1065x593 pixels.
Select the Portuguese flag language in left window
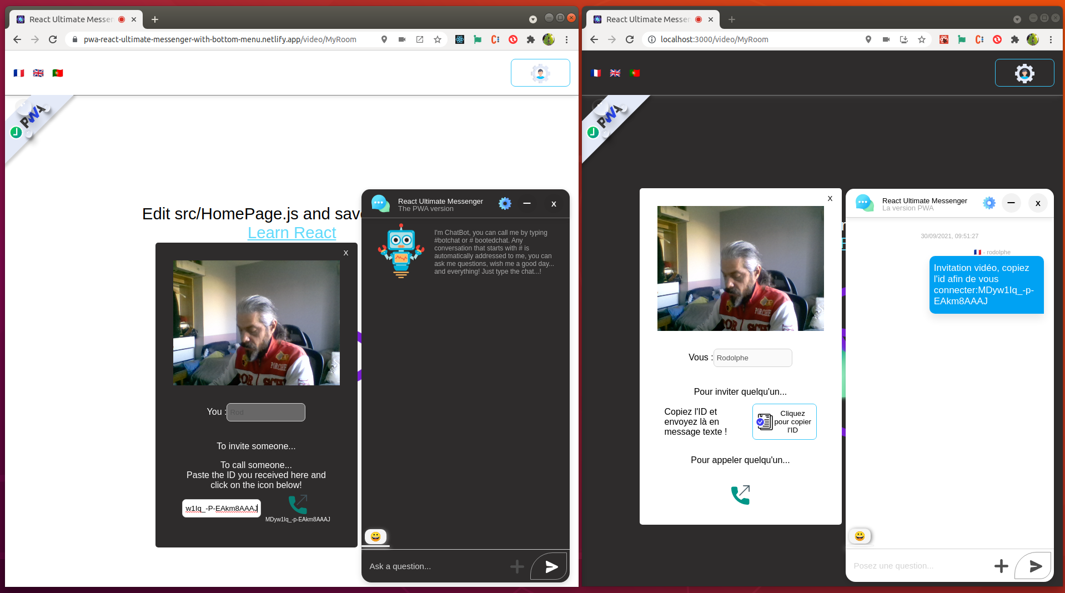click(58, 73)
